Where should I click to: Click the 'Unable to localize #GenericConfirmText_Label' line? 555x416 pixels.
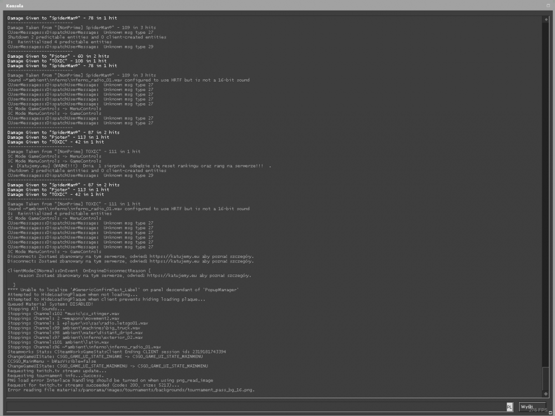point(123,290)
